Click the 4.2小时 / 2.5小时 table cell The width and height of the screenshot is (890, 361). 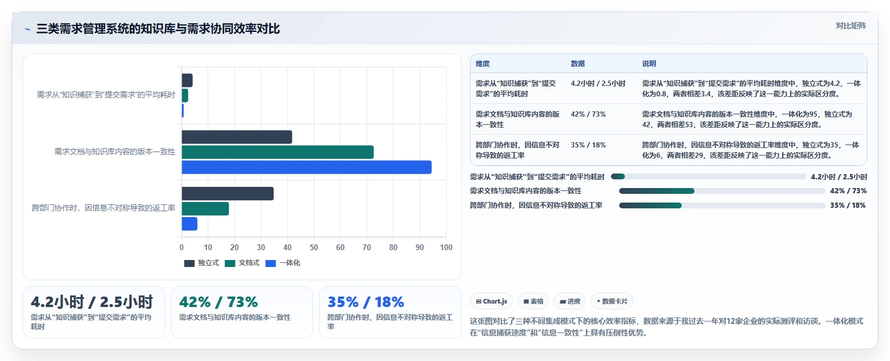coord(598,84)
